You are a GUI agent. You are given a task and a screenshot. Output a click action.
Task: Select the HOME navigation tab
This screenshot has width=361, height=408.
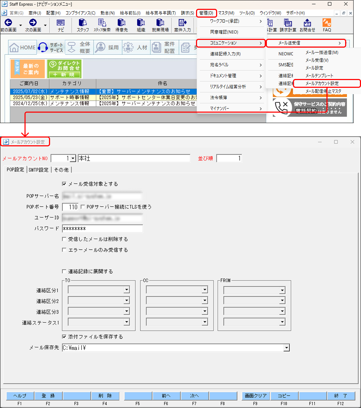[x=22, y=47]
